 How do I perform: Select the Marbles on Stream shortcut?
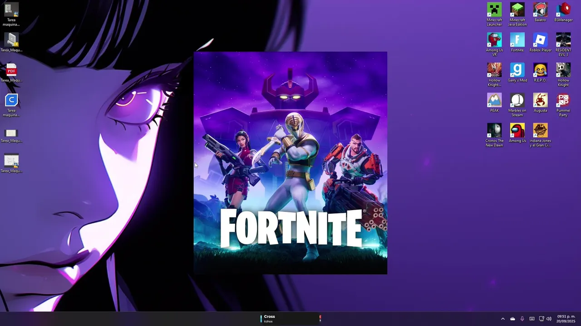[517, 105]
